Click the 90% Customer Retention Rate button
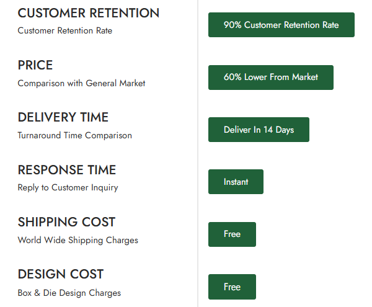This screenshot has height=307, width=372. click(x=281, y=25)
